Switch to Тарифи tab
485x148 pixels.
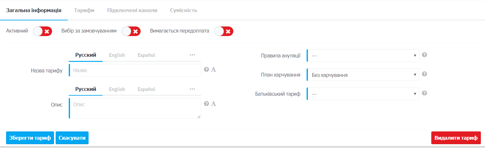84,10
